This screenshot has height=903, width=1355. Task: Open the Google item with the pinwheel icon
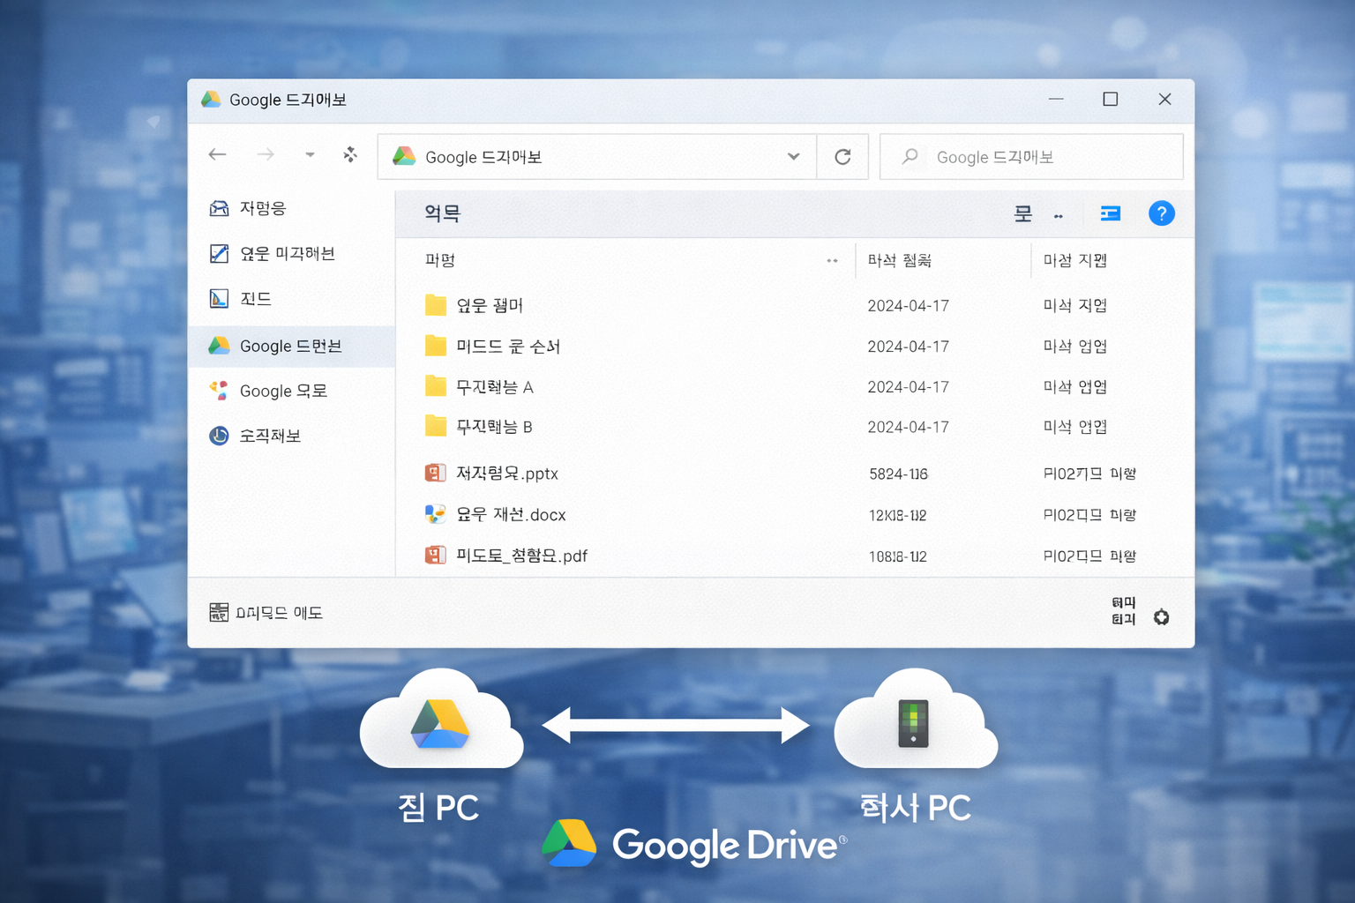[292, 391]
